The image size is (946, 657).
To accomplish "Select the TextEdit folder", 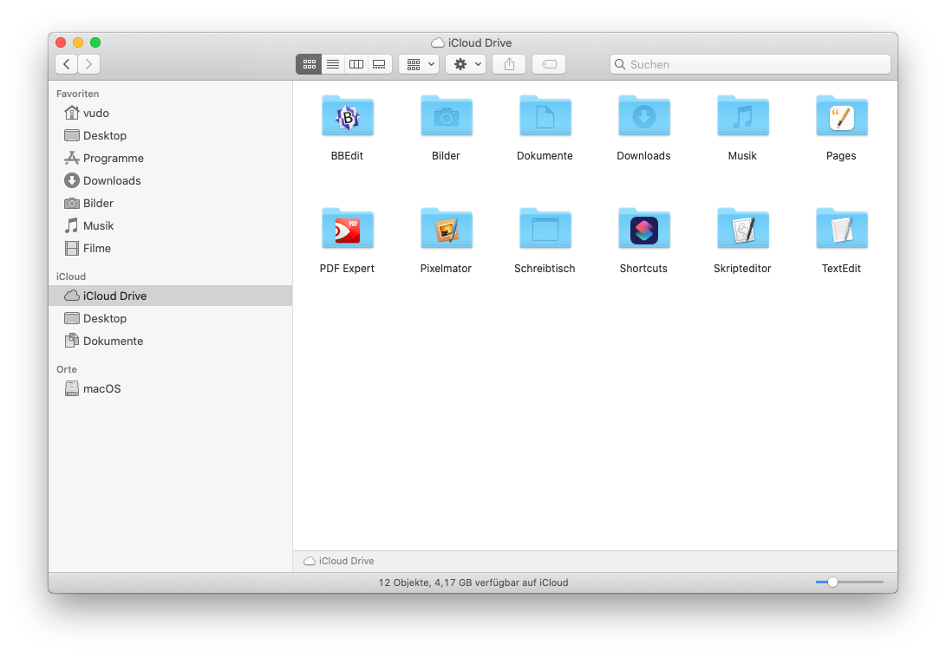I will [x=842, y=229].
